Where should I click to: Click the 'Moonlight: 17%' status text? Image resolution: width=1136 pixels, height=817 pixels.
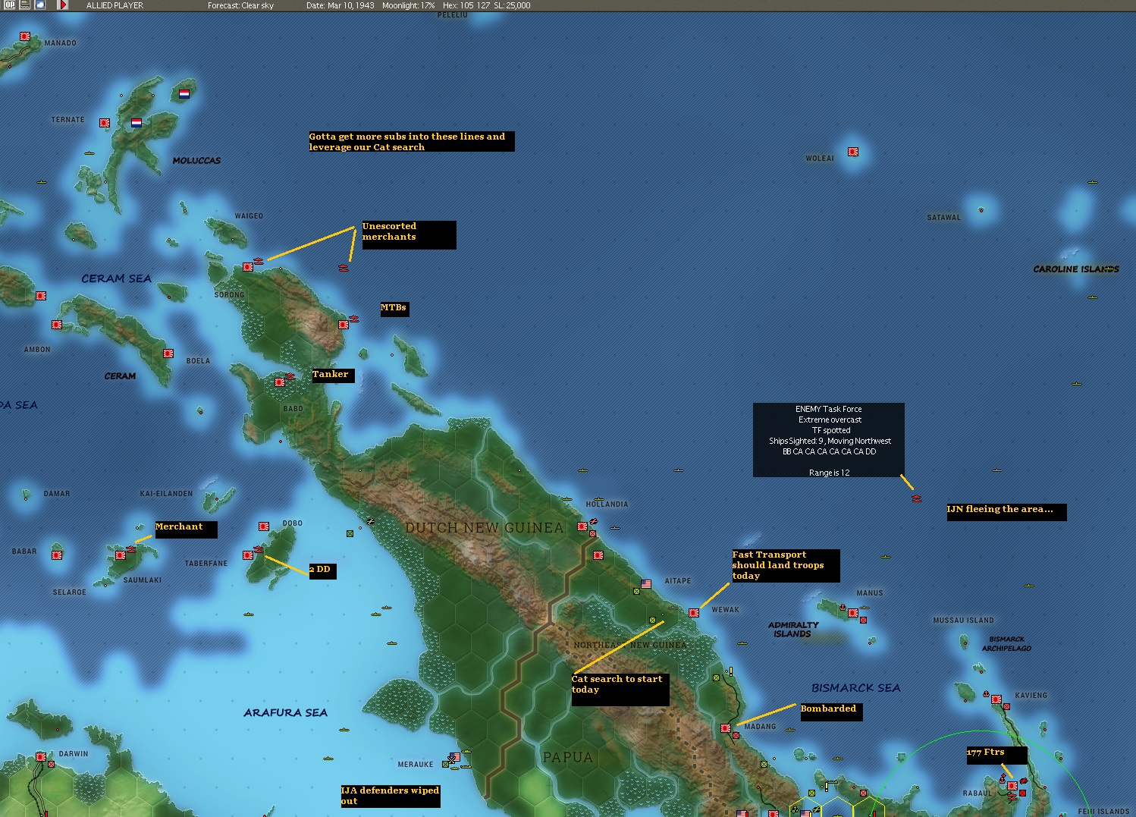(x=408, y=5)
